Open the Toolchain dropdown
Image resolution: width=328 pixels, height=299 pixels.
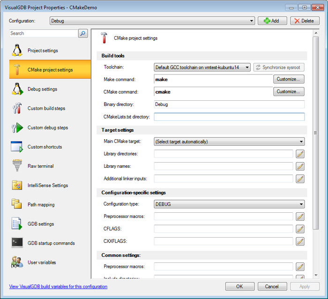coord(202,67)
